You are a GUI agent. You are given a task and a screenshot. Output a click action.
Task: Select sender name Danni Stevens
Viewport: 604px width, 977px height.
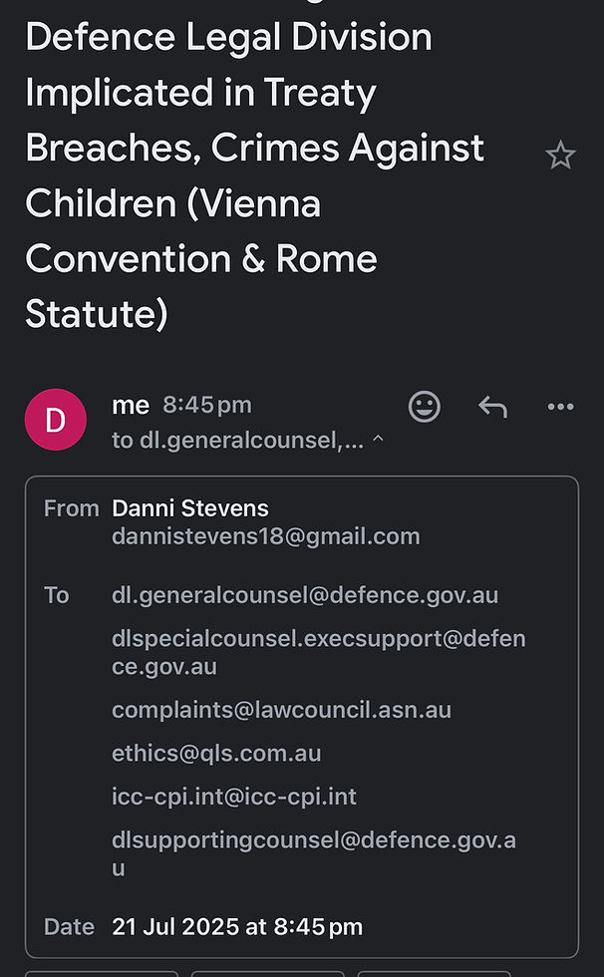pyautogui.click(x=190, y=508)
